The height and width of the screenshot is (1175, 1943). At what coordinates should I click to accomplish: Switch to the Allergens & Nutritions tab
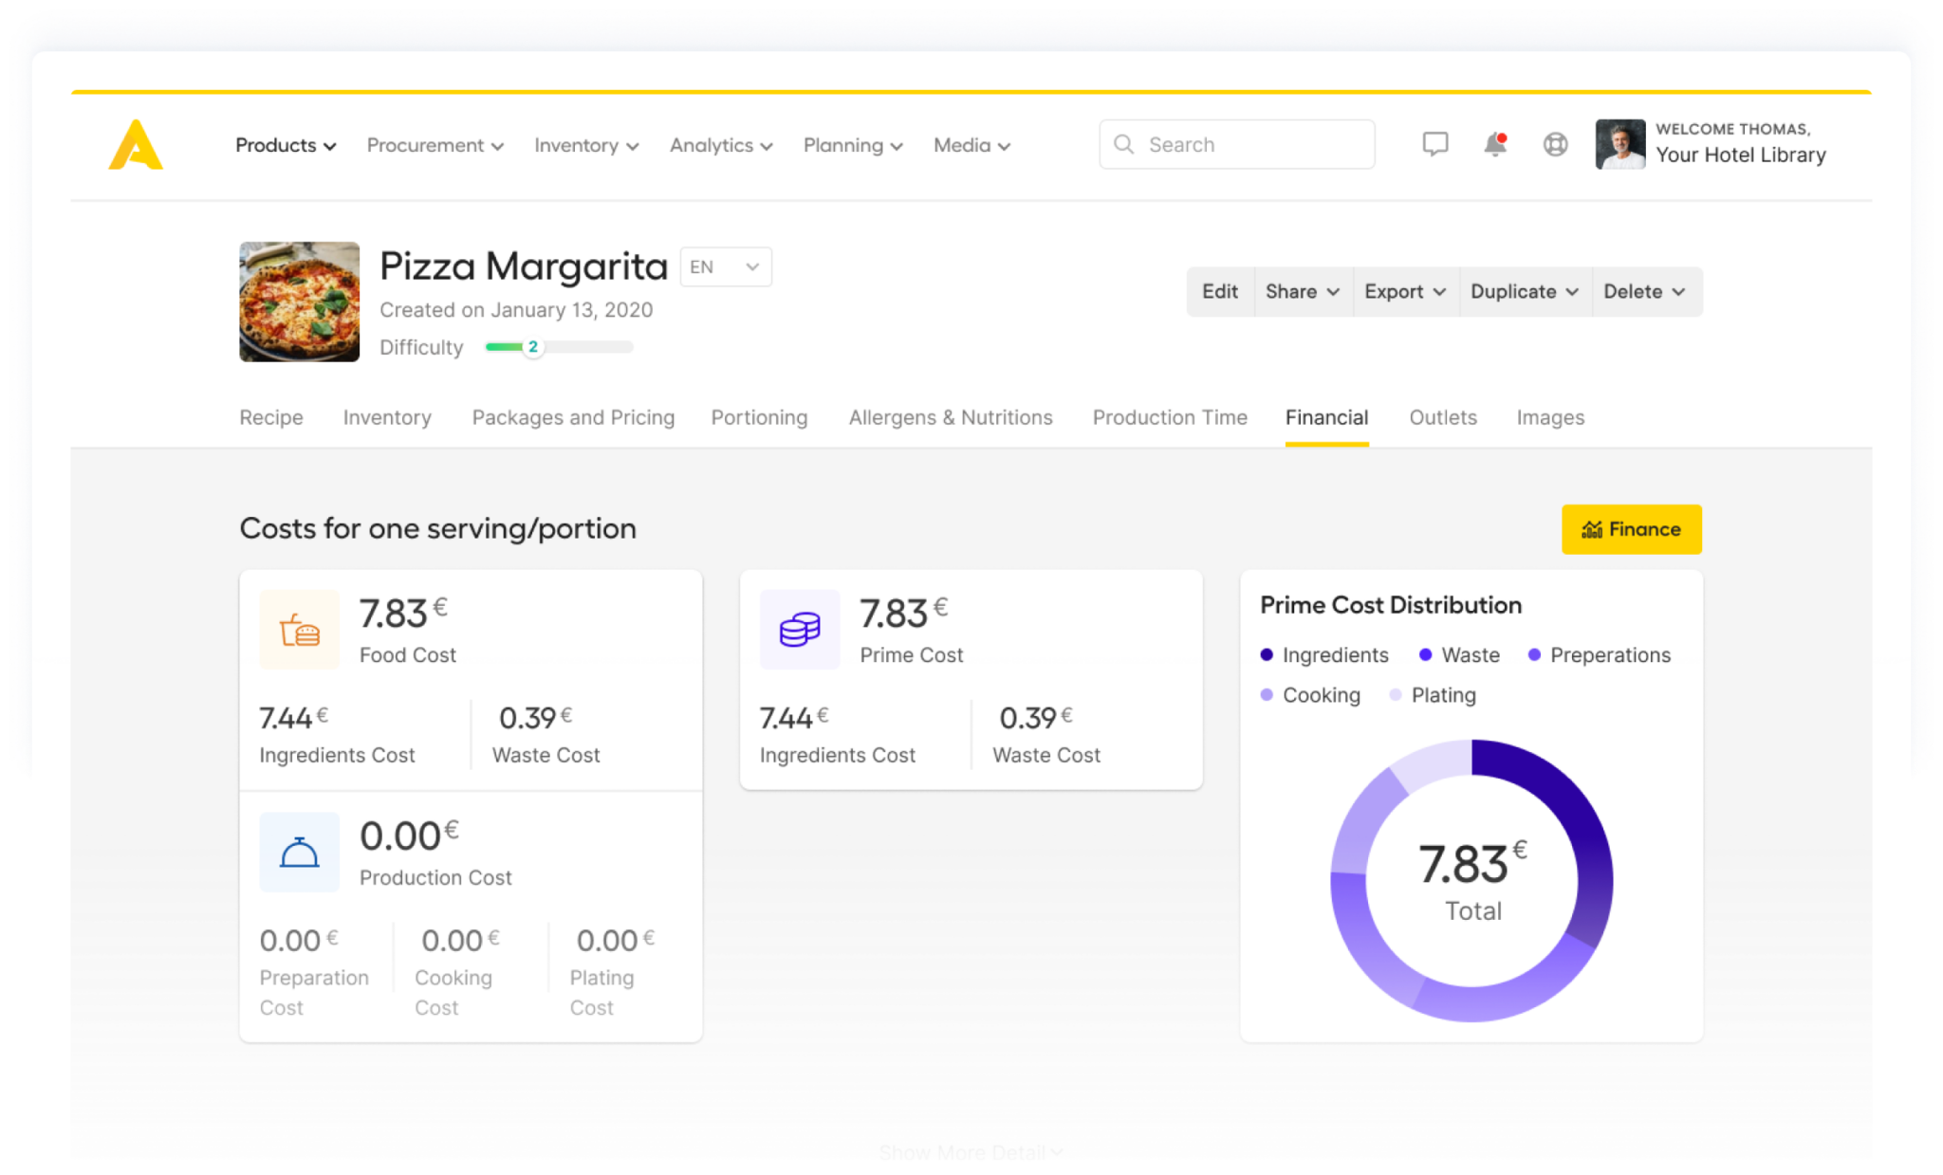tap(950, 417)
